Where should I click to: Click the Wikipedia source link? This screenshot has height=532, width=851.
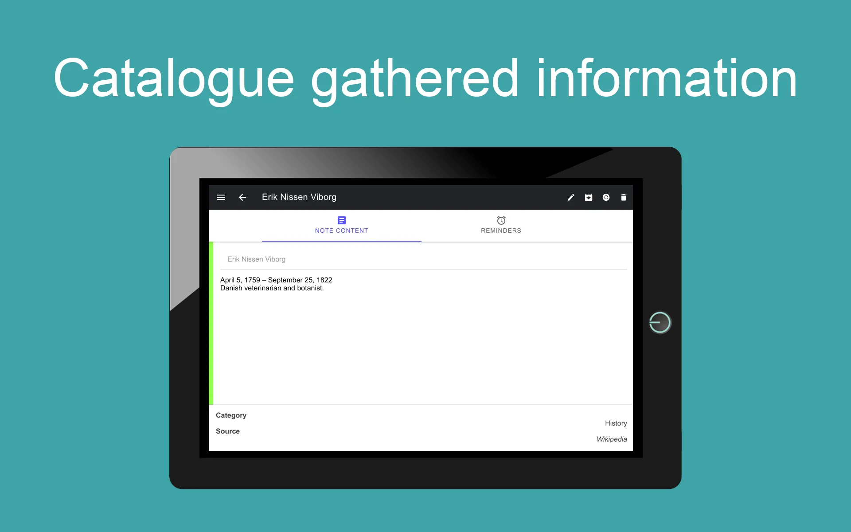613,439
